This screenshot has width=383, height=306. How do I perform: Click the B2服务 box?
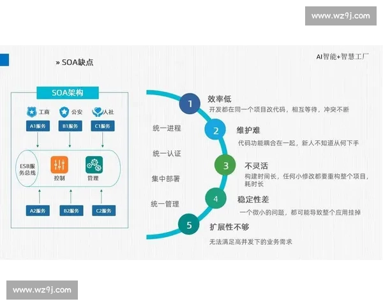tap(71, 210)
